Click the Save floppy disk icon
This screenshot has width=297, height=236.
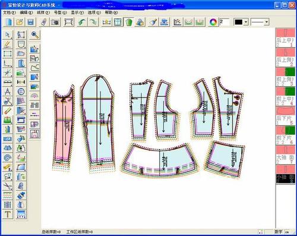pos(31,22)
